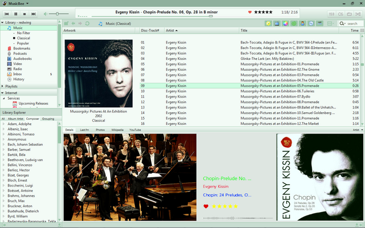Click the CD disc toolbar icon

(311, 23)
